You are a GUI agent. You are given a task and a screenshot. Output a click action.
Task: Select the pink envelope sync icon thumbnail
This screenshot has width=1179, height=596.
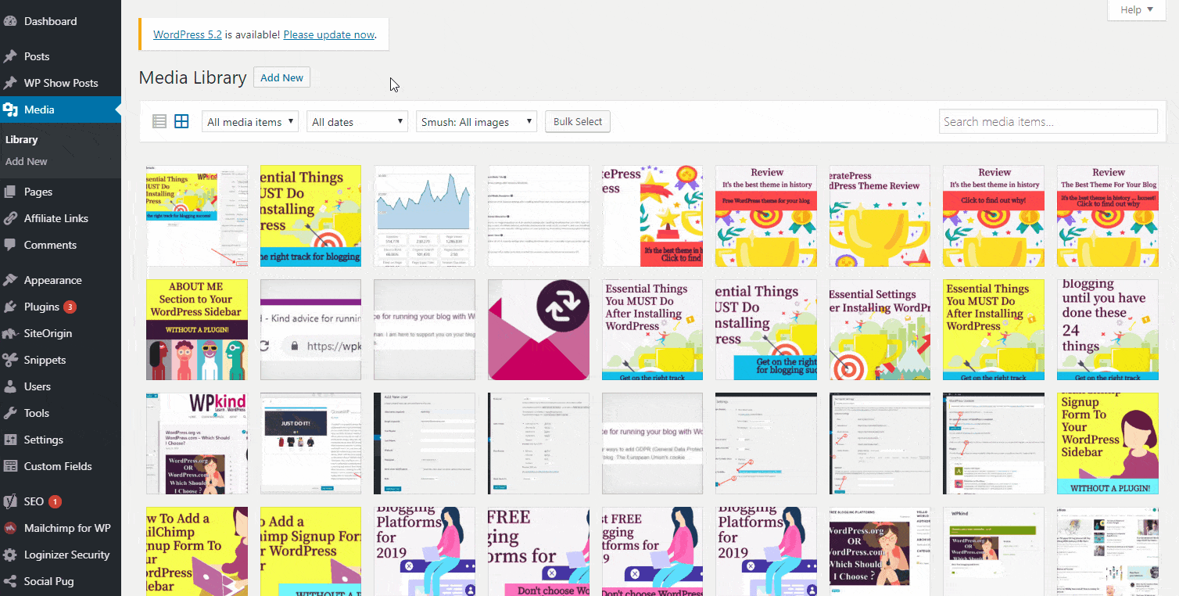539,329
